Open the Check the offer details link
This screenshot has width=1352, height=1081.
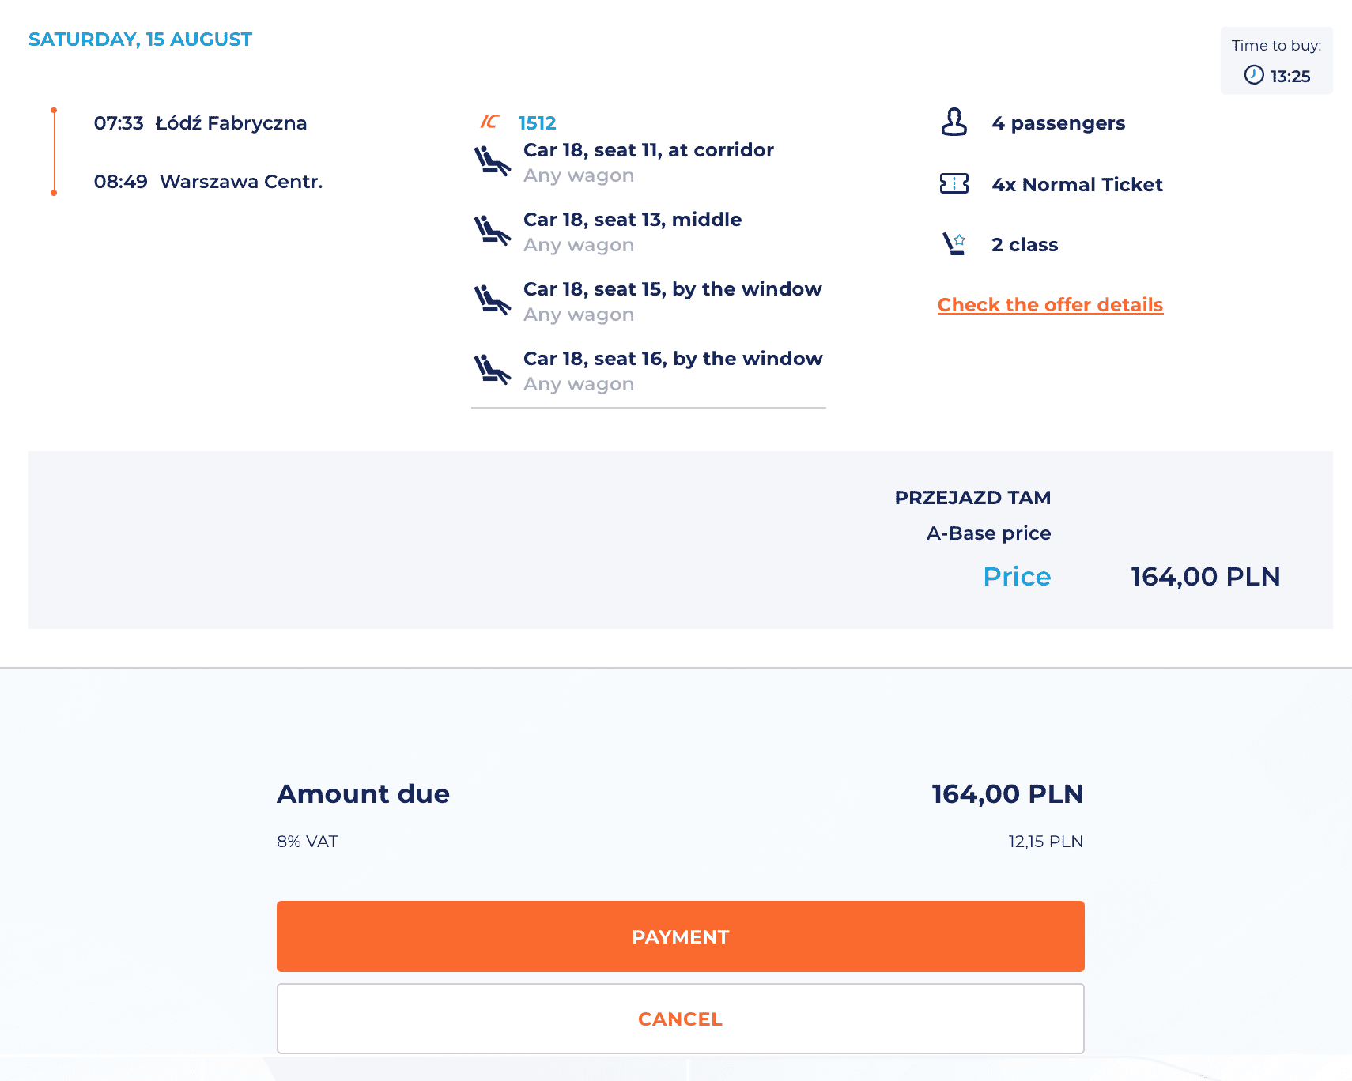pos(1050,305)
